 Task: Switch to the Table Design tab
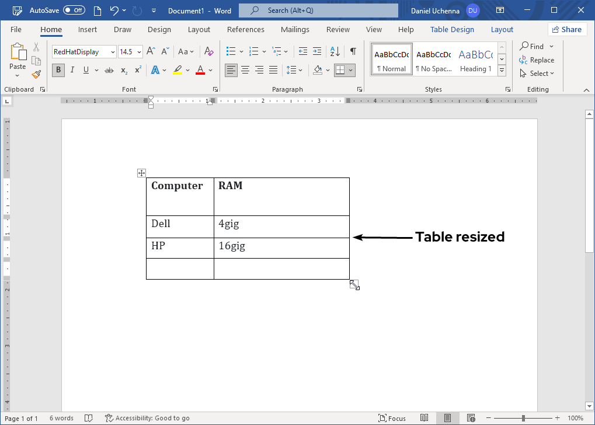click(x=452, y=29)
